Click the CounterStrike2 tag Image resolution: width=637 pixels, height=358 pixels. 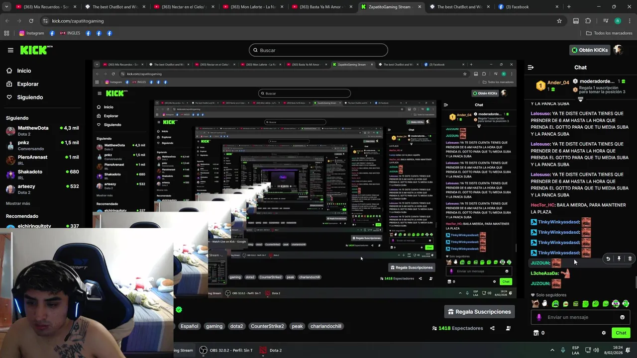pos(267,326)
